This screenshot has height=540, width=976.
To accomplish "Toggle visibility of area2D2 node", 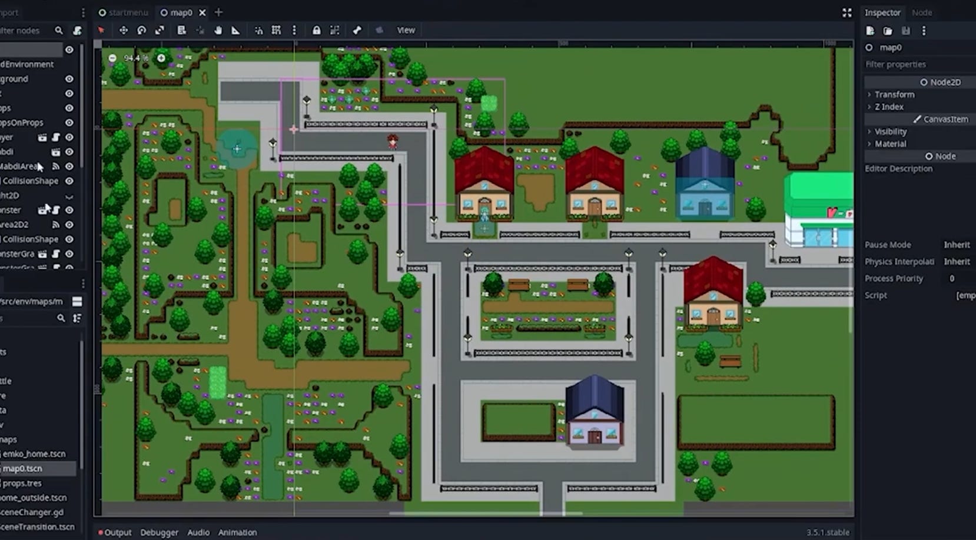I will click(69, 225).
